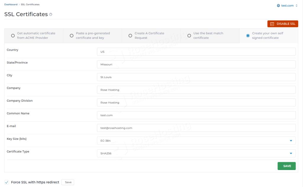
Task: Open the test.com domain selector
Action: point(287,6)
